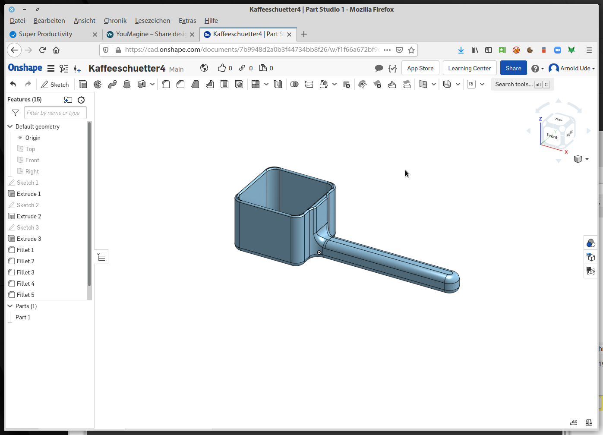
Task: Toggle the feature list panel button
Action: 101,257
